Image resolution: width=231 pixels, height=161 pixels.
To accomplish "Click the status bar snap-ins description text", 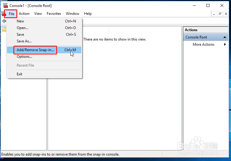I will (60, 154).
